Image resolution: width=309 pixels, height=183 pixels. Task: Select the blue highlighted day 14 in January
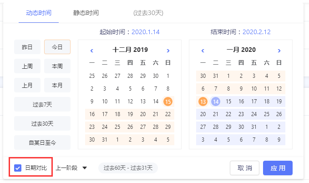tap(216, 102)
